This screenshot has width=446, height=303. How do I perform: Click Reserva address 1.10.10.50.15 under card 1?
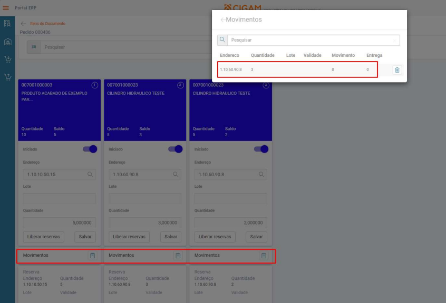pyautogui.click(x=35, y=284)
